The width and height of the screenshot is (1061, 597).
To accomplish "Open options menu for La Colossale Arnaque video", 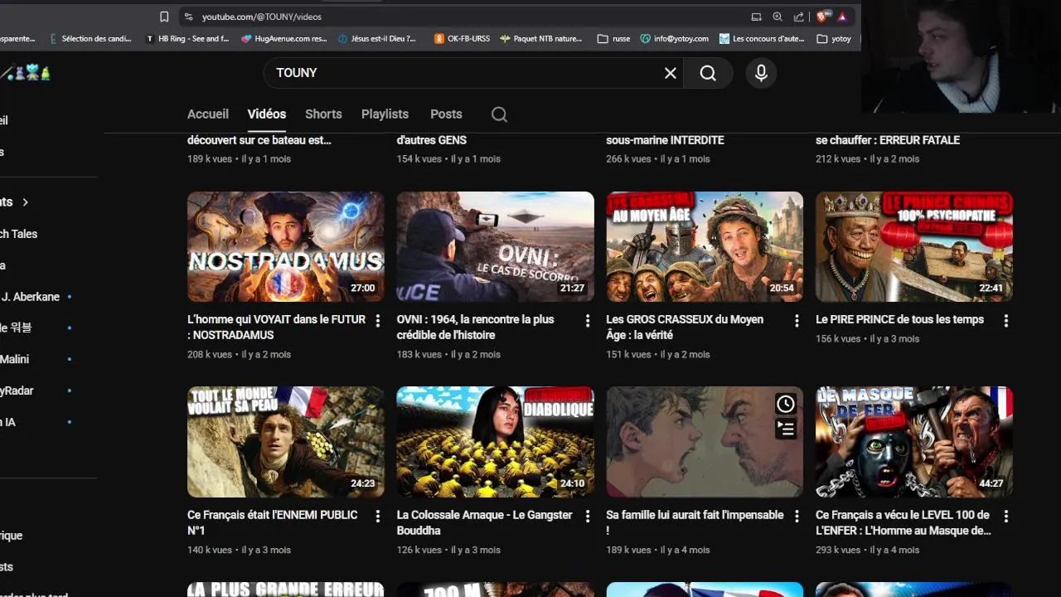I will (x=588, y=516).
